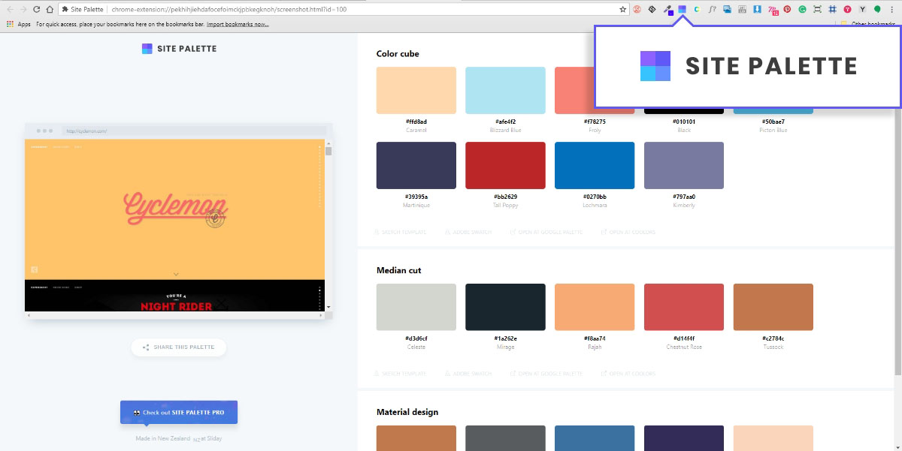Open the grey layout grid extension icon
The height and width of the screenshot is (451, 902).
pyautogui.click(x=743, y=10)
